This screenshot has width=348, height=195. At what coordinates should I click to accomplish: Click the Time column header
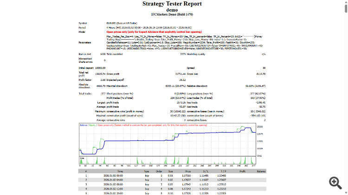120,171
